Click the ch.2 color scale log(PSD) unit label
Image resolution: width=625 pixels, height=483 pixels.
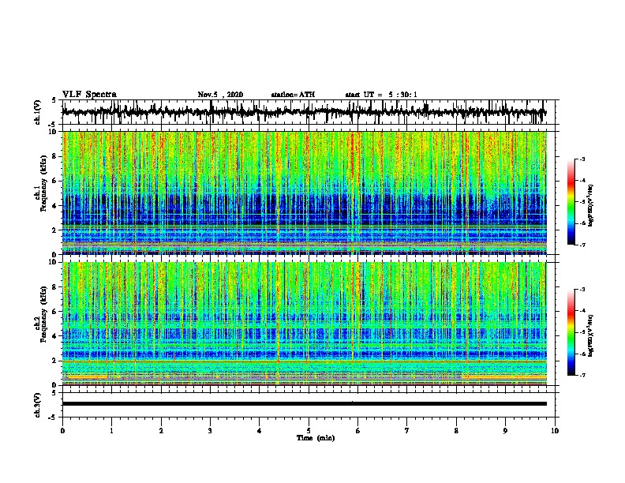(591, 335)
